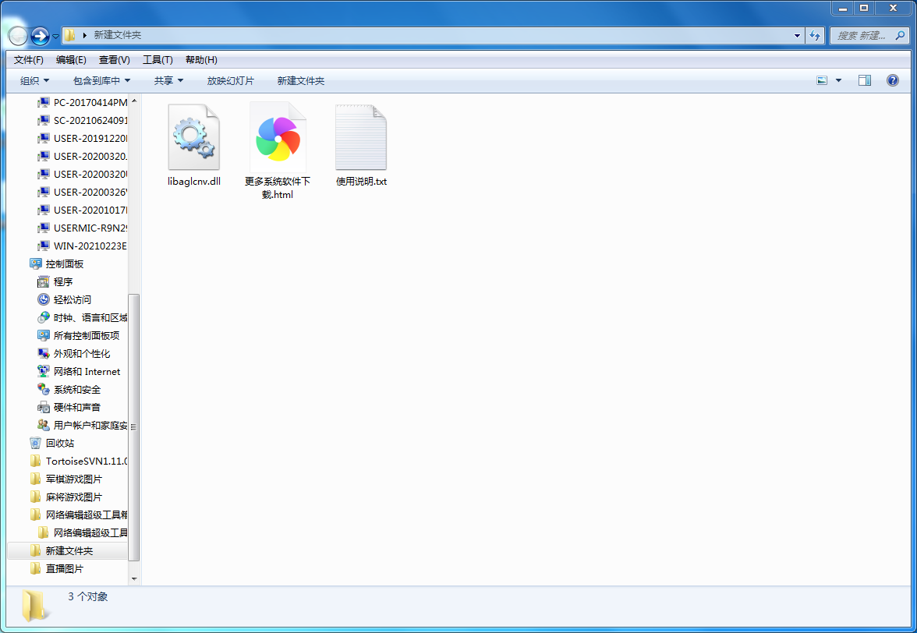
Task: Select the libaglcnv.dll file icon
Action: coord(193,138)
